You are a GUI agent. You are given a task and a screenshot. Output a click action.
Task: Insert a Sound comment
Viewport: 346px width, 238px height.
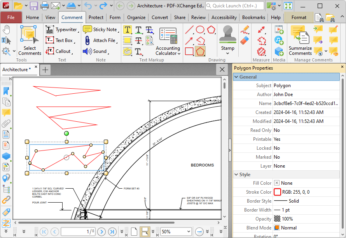(x=96, y=51)
